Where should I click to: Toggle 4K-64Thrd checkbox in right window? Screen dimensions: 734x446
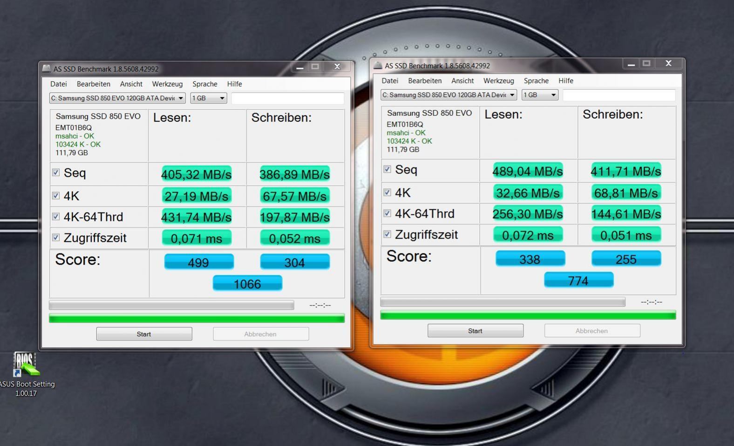click(387, 213)
